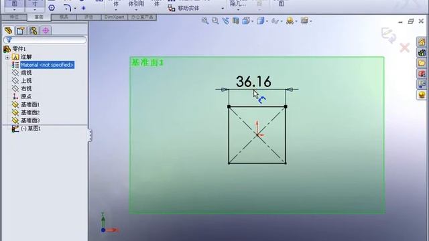Open the View Palette task pane
The height and width of the screenshot is (241, 429).
point(422,84)
